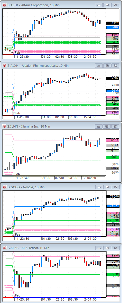Close the Illumina Inc chart window
Screen dimensions: 122x303
point(115,127)
